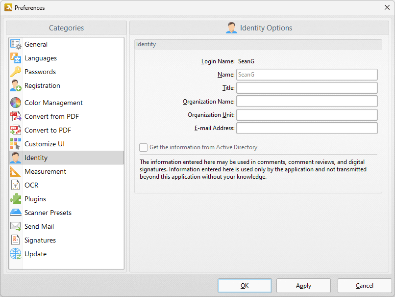This screenshot has height=297, width=395.
Task: Click the Identity group box title
Action: (146, 44)
